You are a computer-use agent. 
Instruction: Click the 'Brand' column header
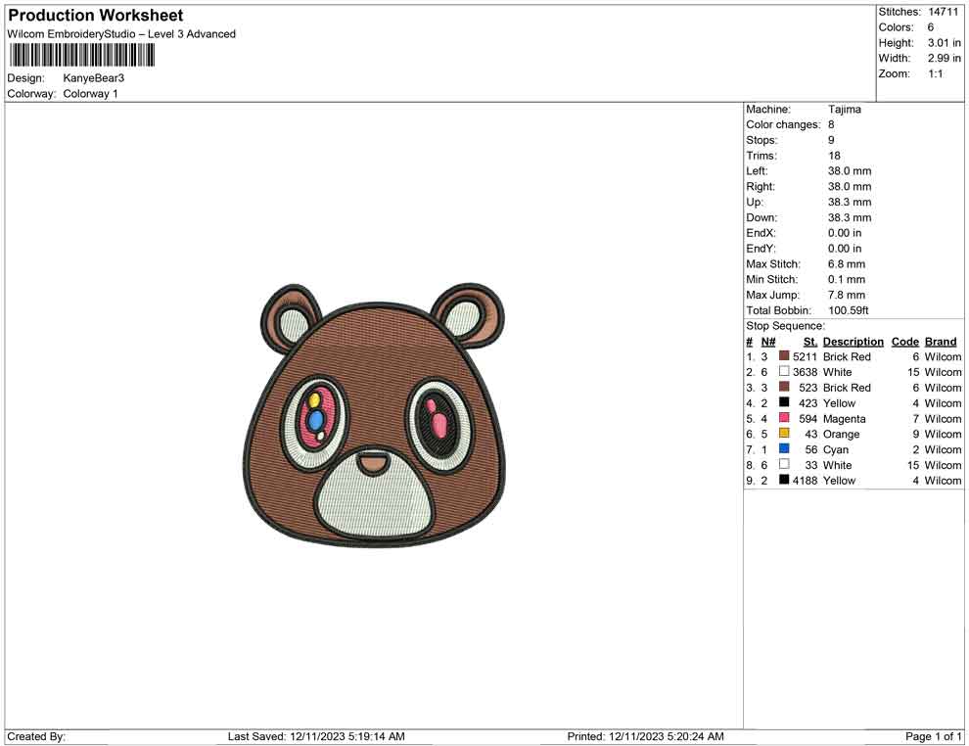click(x=941, y=341)
